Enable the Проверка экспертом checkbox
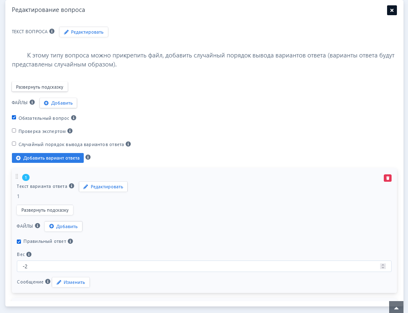Viewport: 408px width, 313px height. pyautogui.click(x=14, y=130)
